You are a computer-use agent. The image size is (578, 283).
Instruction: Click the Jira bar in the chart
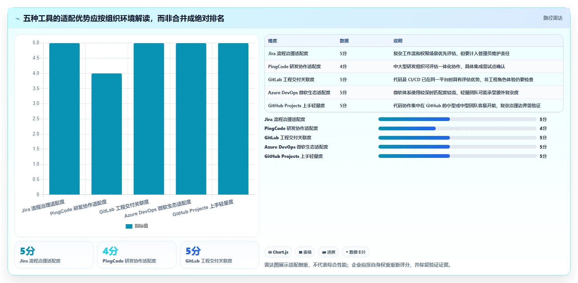point(64,119)
